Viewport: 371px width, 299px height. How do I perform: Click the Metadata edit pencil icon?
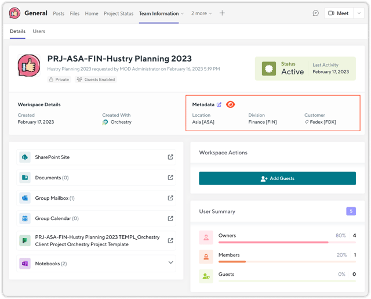[x=219, y=105]
